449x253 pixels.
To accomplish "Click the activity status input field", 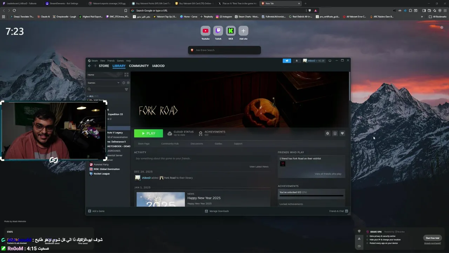I will (202, 158).
